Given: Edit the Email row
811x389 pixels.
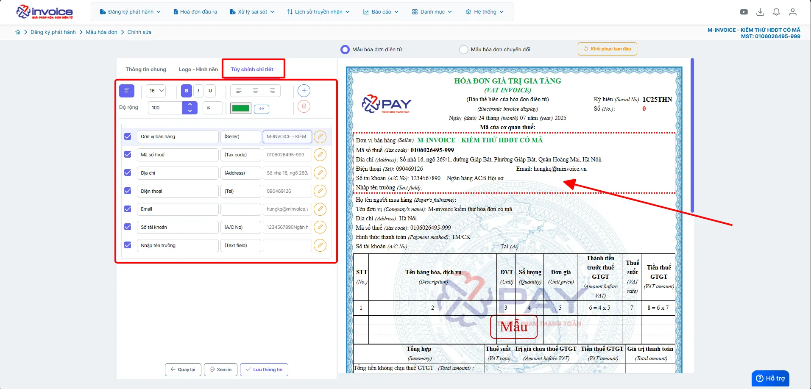Looking at the screenshot, I should pyautogui.click(x=320, y=209).
